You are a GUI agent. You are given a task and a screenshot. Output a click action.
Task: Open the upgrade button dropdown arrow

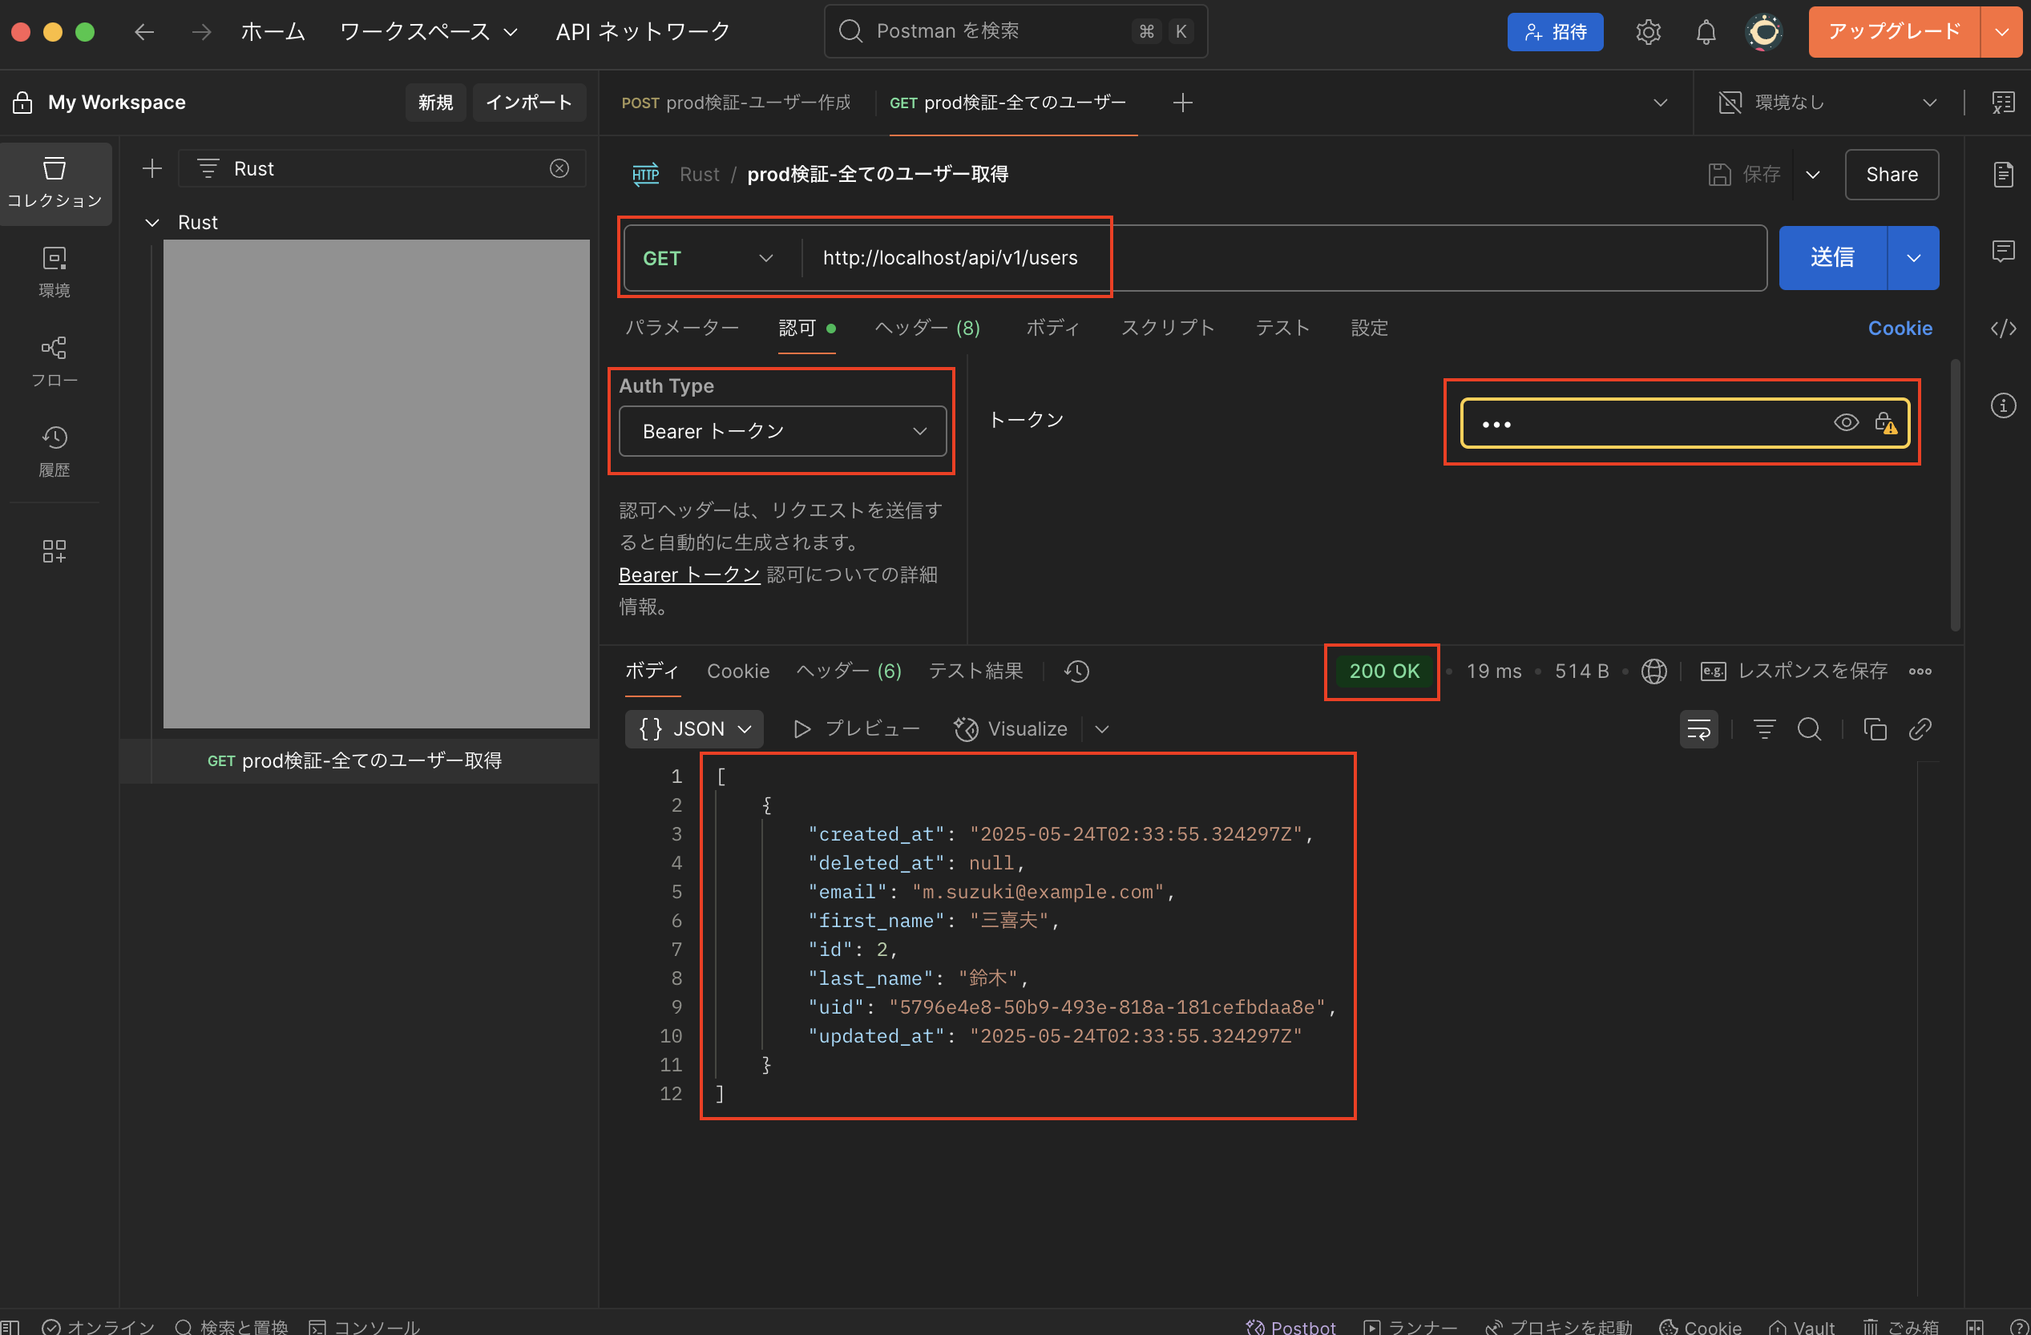coord(2001,31)
